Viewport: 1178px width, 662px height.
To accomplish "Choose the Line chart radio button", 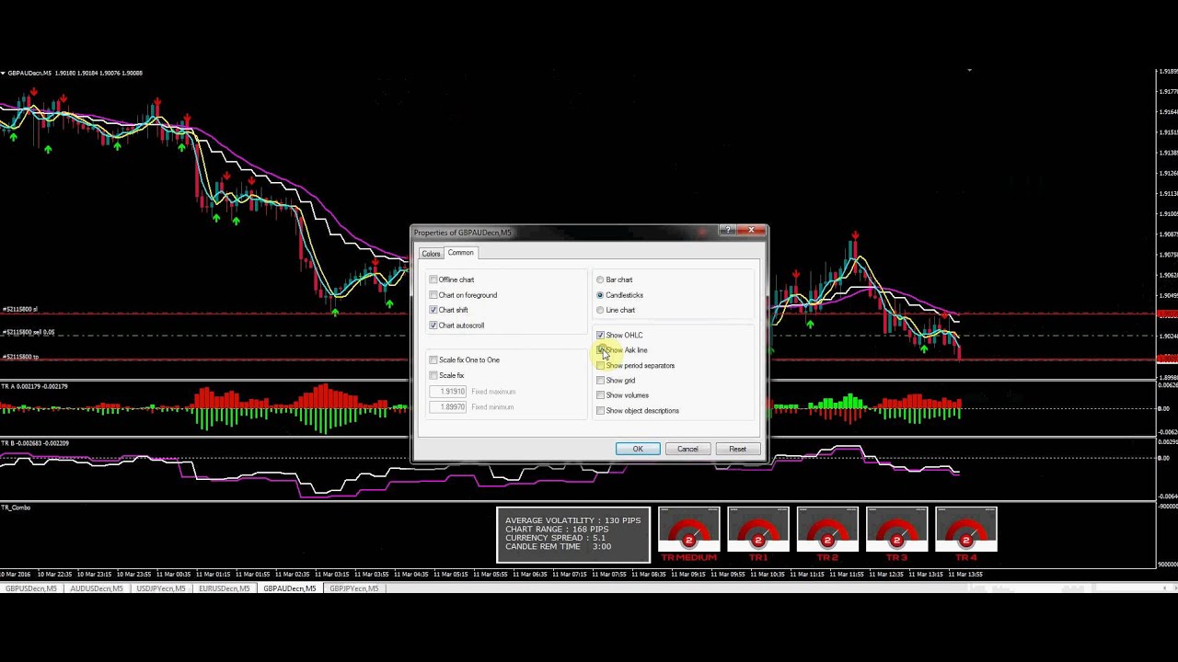I will click(600, 310).
